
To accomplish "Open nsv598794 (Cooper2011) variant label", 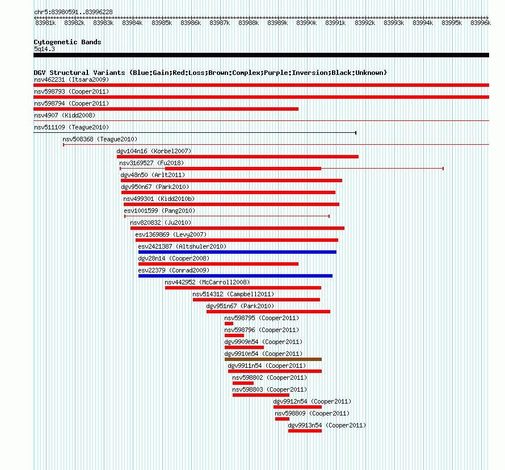I will click(71, 103).
